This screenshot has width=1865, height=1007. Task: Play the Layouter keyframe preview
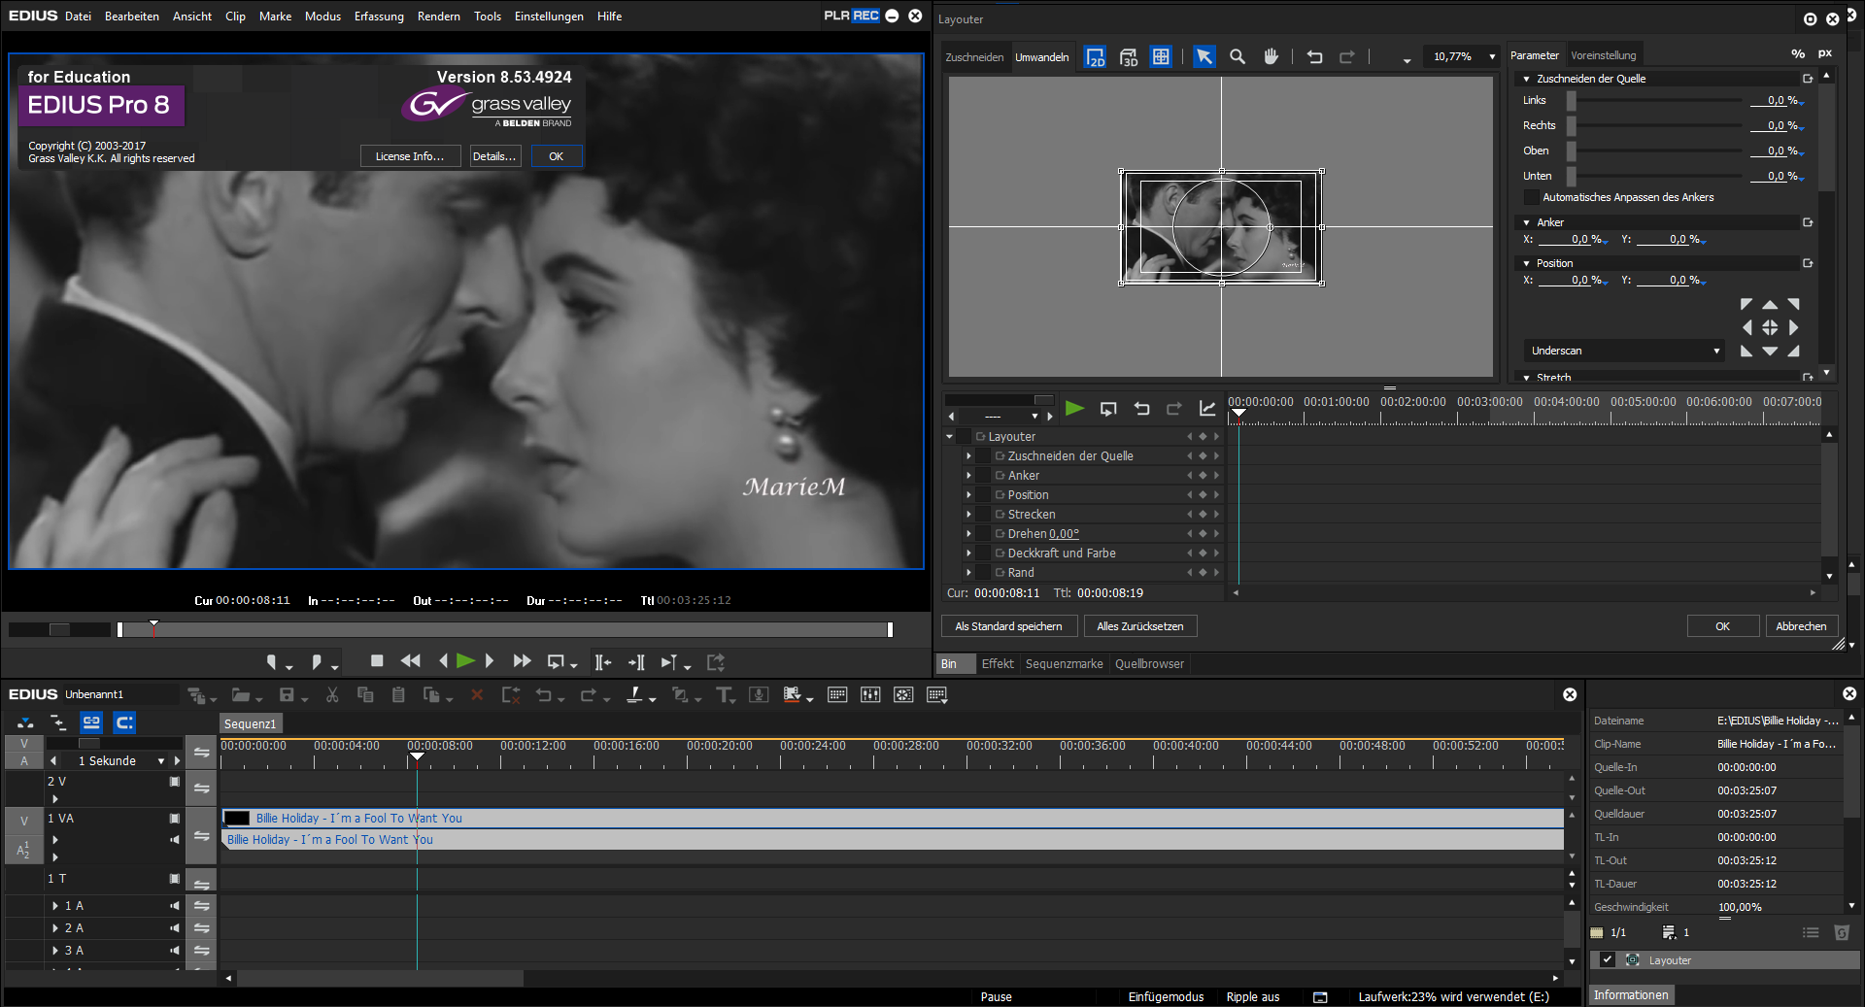click(1074, 409)
